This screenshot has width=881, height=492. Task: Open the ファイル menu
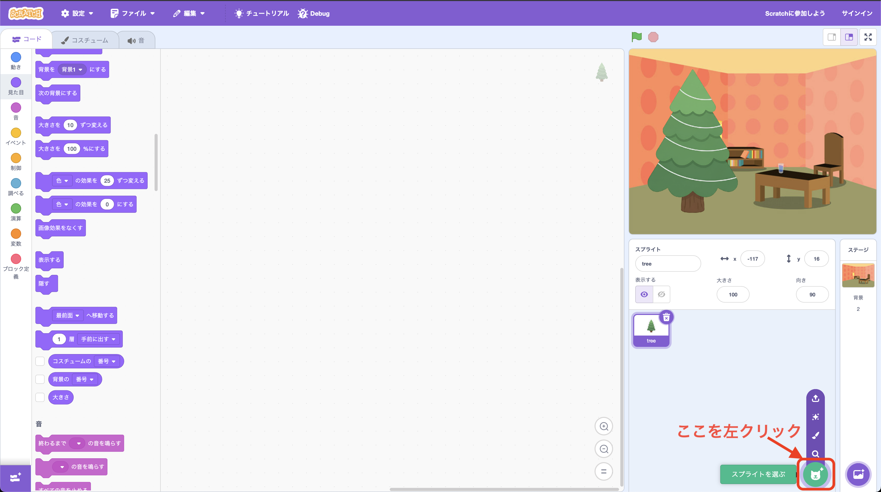pyautogui.click(x=133, y=13)
